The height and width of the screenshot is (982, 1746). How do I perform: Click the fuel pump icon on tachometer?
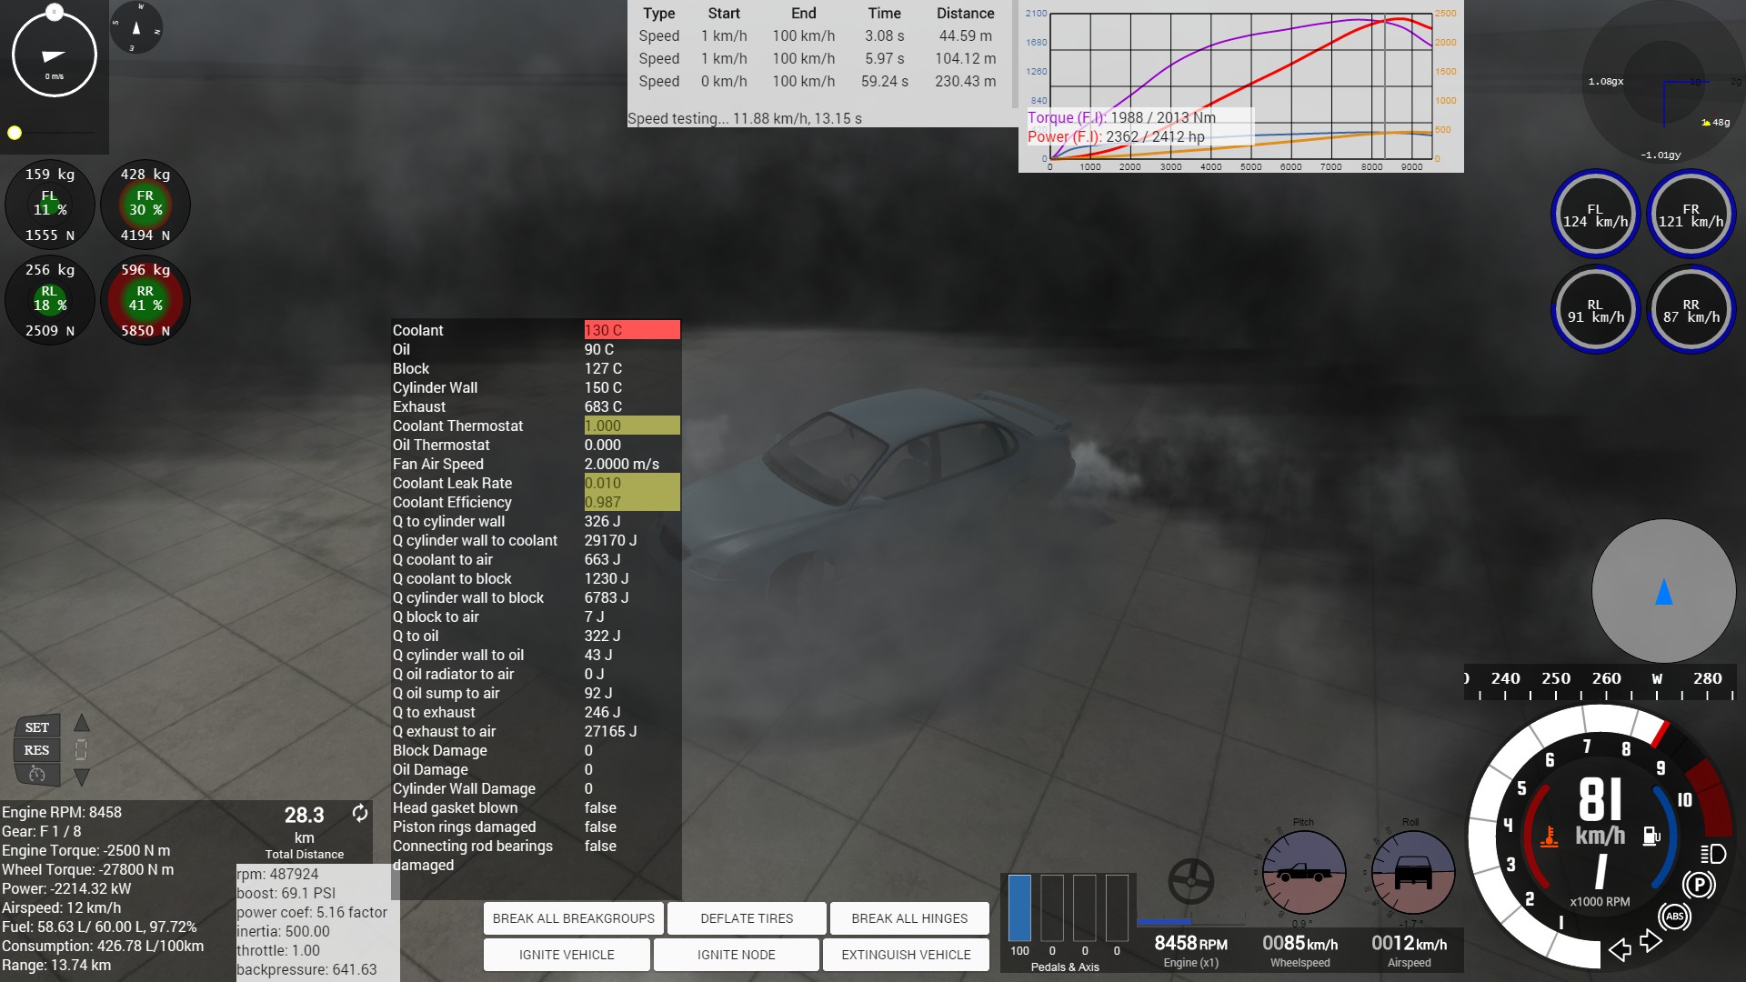tap(1651, 836)
